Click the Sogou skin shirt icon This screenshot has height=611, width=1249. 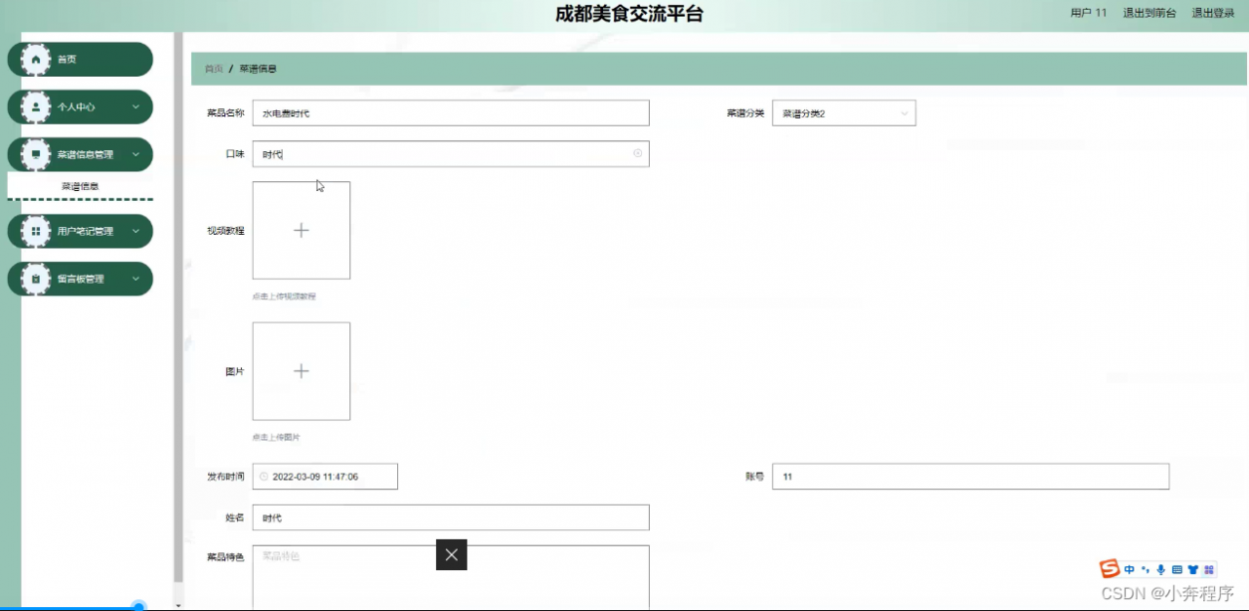coord(1192,569)
